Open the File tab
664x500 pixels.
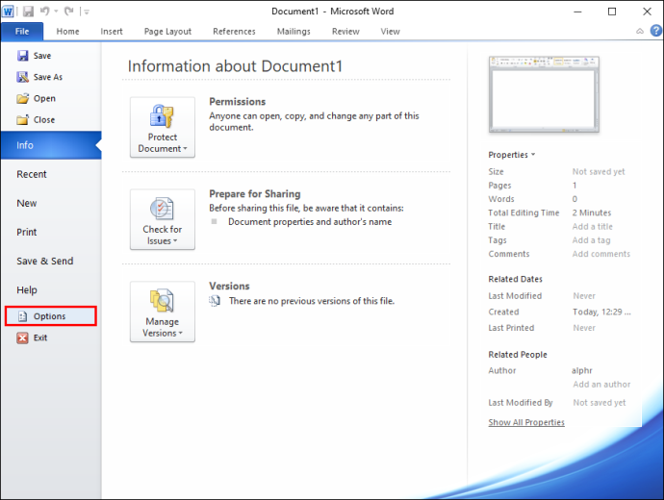click(x=22, y=32)
